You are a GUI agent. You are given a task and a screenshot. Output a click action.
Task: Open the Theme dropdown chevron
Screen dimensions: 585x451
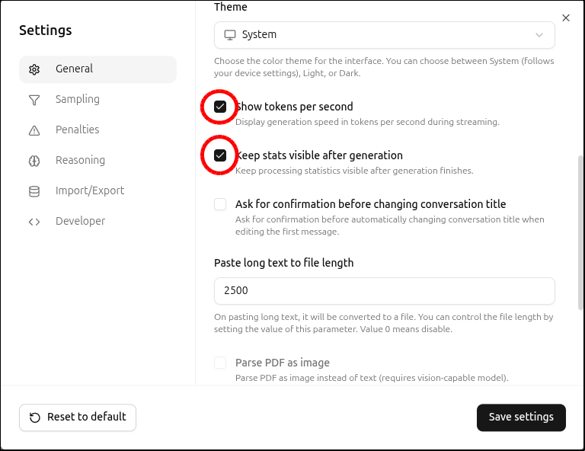[x=539, y=35]
